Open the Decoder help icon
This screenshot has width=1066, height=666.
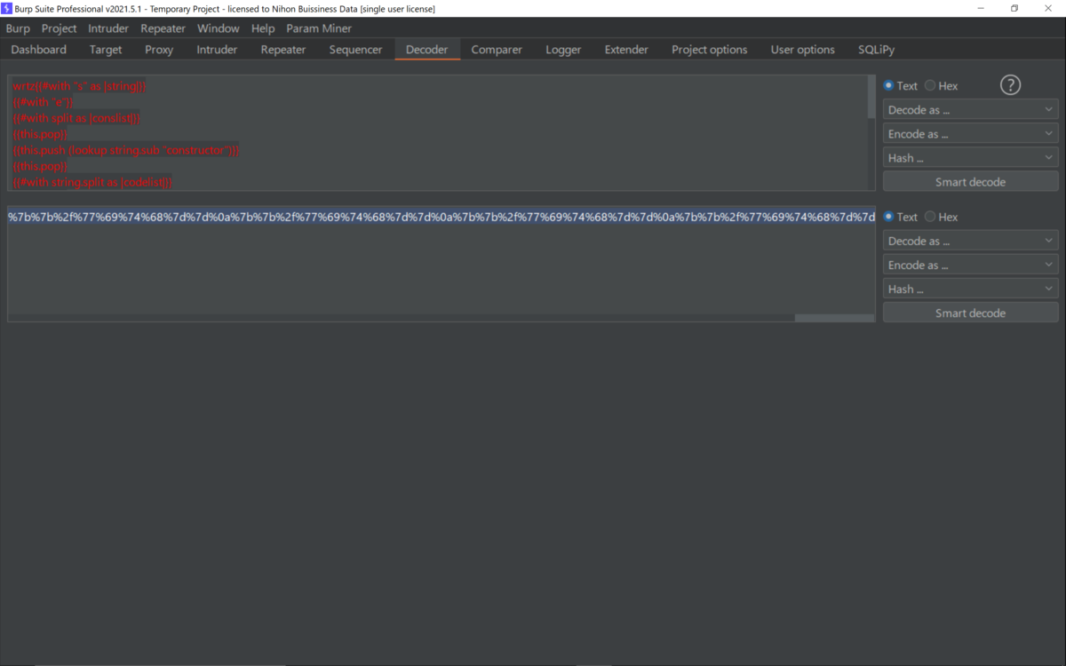[x=1010, y=85]
